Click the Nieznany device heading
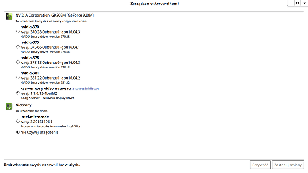Viewport: 308px width, 173px height. pyautogui.click(x=23, y=105)
